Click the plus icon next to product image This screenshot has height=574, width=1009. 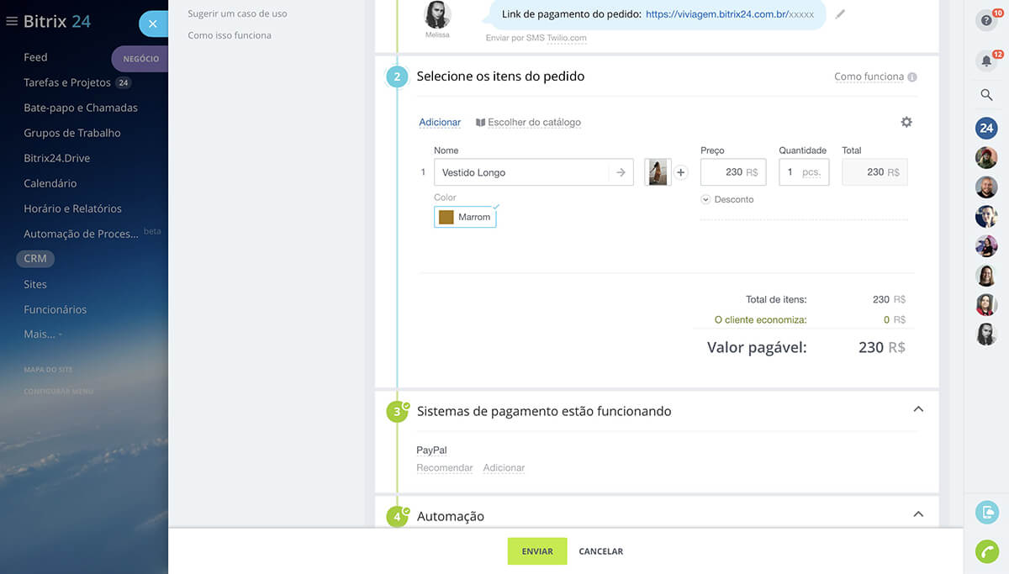(x=681, y=172)
